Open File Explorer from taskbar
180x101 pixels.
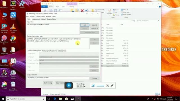pos(60,99)
